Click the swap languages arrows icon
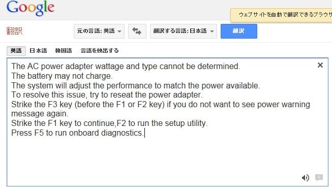This screenshot has width=332, height=190. click(137, 31)
